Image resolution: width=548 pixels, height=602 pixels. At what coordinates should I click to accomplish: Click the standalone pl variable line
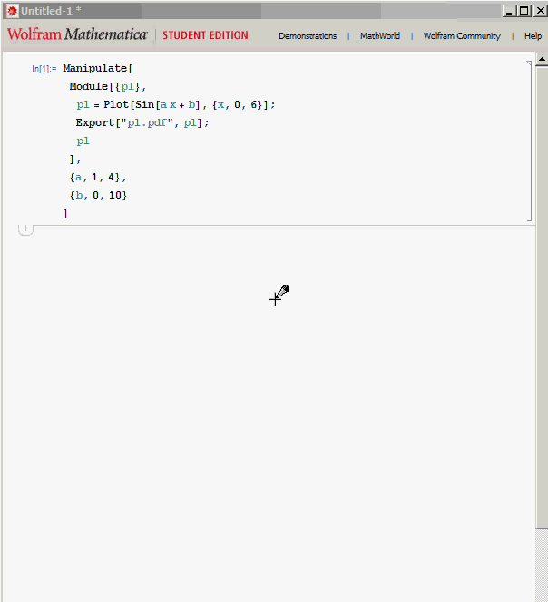83,141
